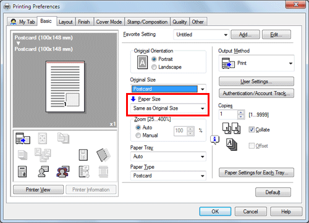Select Landscape orientation
Screen dimensions: 309x223
point(154,67)
